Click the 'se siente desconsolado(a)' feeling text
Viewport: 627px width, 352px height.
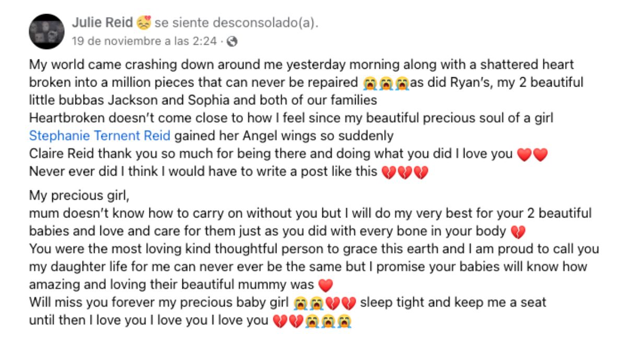point(237,23)
